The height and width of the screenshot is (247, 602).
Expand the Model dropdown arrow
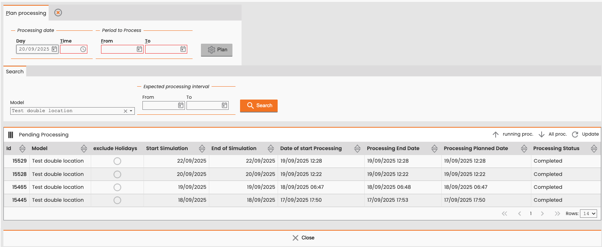(x=131, y=111)
